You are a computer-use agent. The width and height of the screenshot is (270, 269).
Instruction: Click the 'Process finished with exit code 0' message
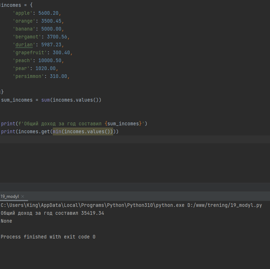48,237
